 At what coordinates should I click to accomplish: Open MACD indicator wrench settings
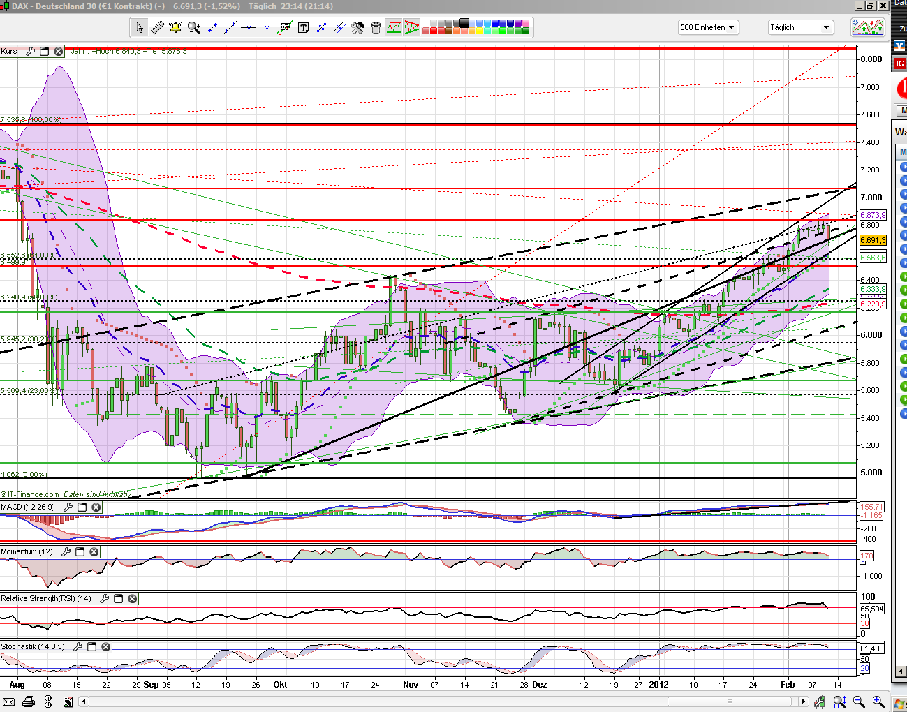tap(68, 507)
